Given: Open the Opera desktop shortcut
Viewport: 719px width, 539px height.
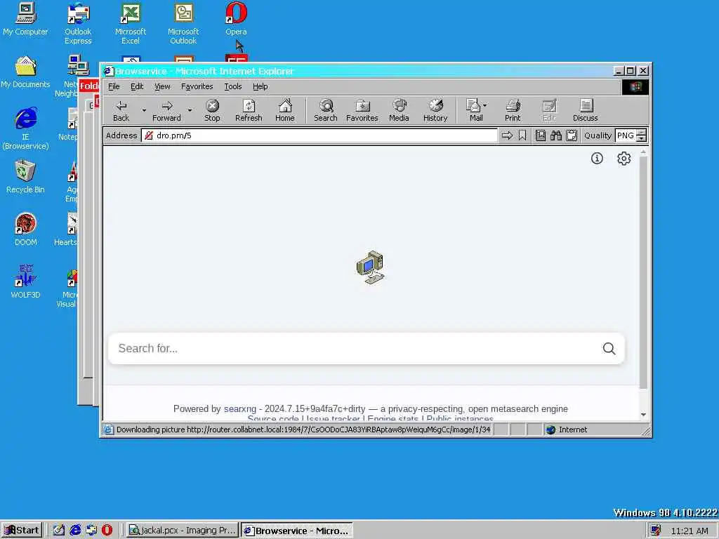Looking at the screenshot, I should [236, 19].
